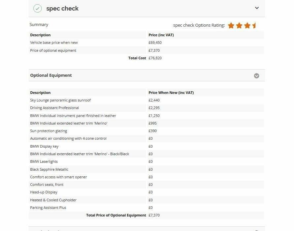The image size is (294, 231).
Task: Click the Total Price of Optional Equipment label
Action: (116, 215)
